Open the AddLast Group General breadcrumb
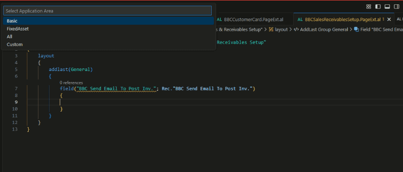The image size is (403, 172). (x=324, y=30)
